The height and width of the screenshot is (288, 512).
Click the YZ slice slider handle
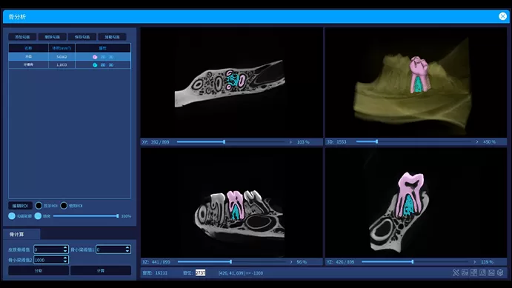pyautogui.click(x=413, y=262)
